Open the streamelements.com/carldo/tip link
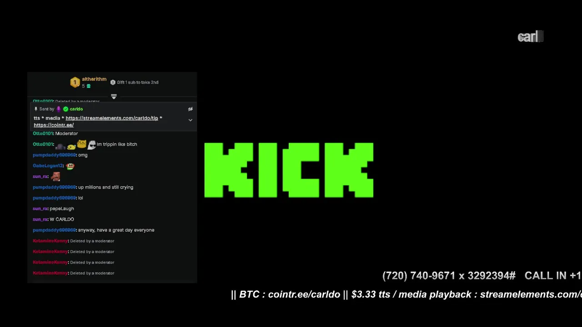The image size is (582, 327). [112, 118]
